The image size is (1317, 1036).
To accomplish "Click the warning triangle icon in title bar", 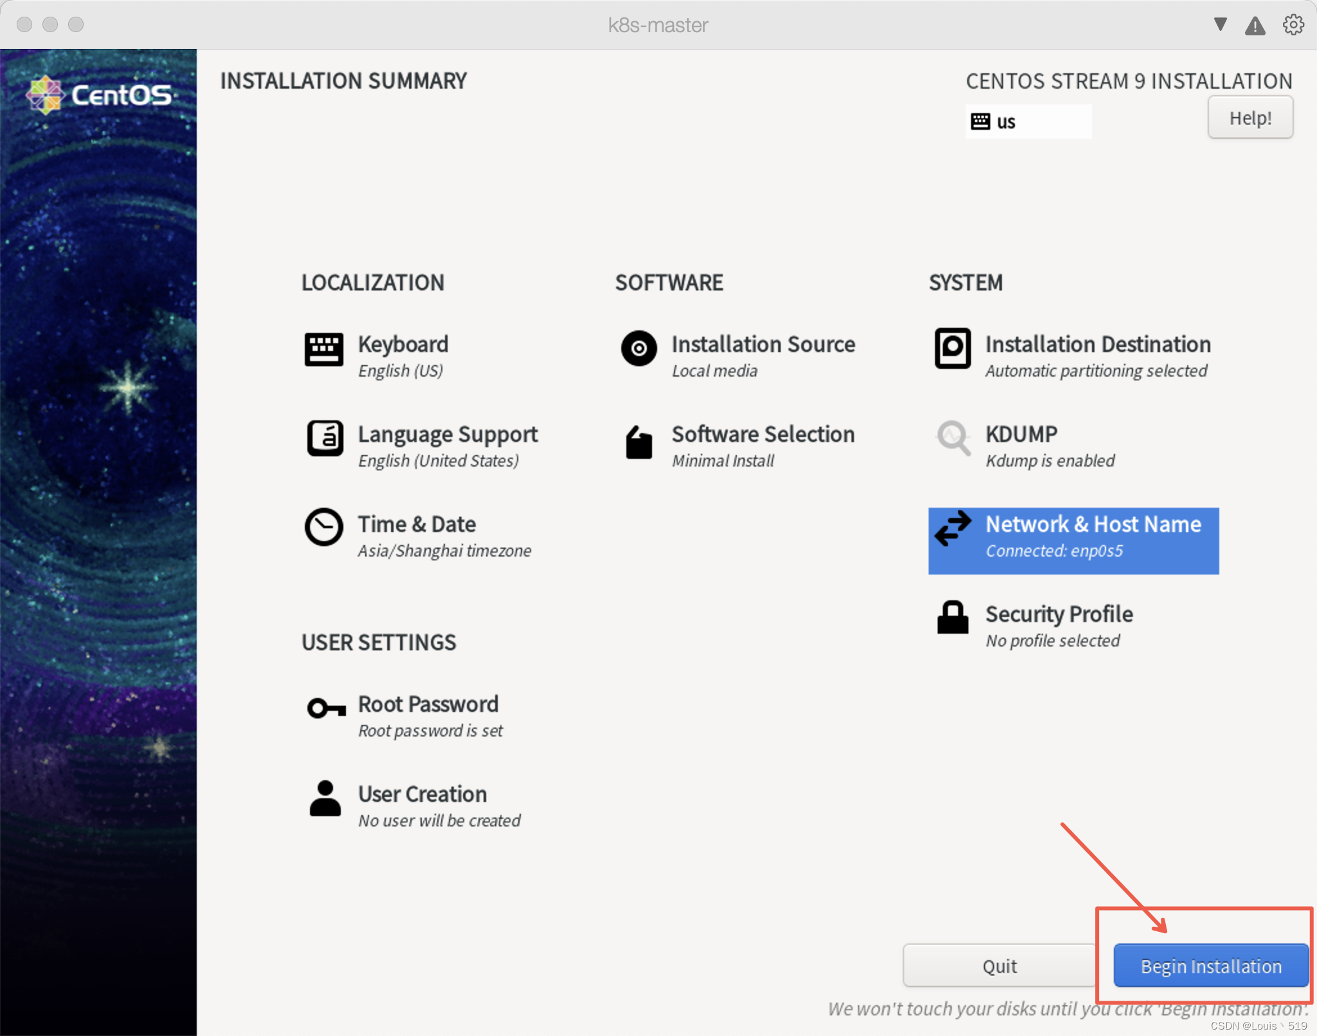I will tap(1255, 26).
